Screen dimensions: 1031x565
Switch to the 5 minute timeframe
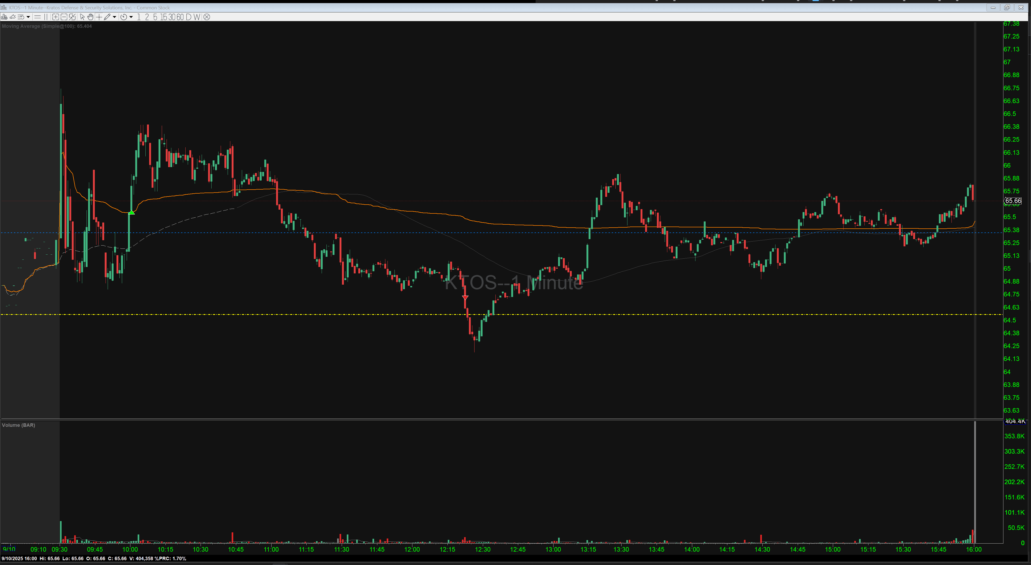coord(155,17)
